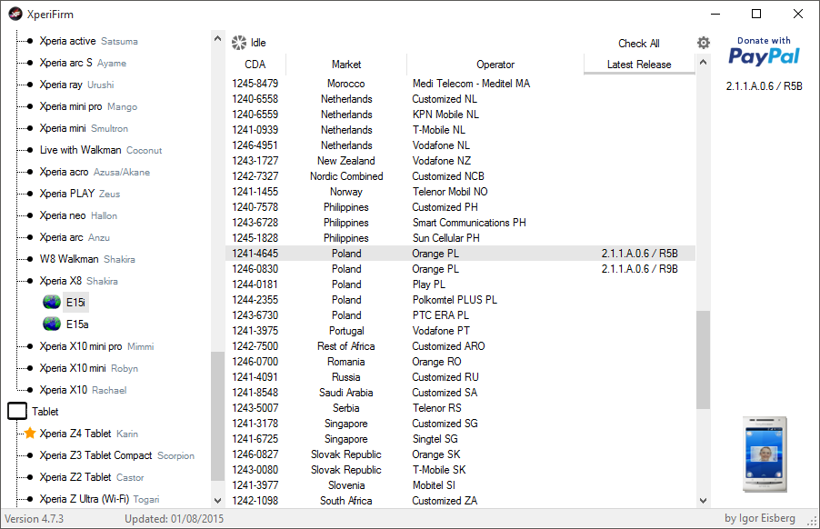Click the Xperia X8 phone thumbnail image

(765, 454)
